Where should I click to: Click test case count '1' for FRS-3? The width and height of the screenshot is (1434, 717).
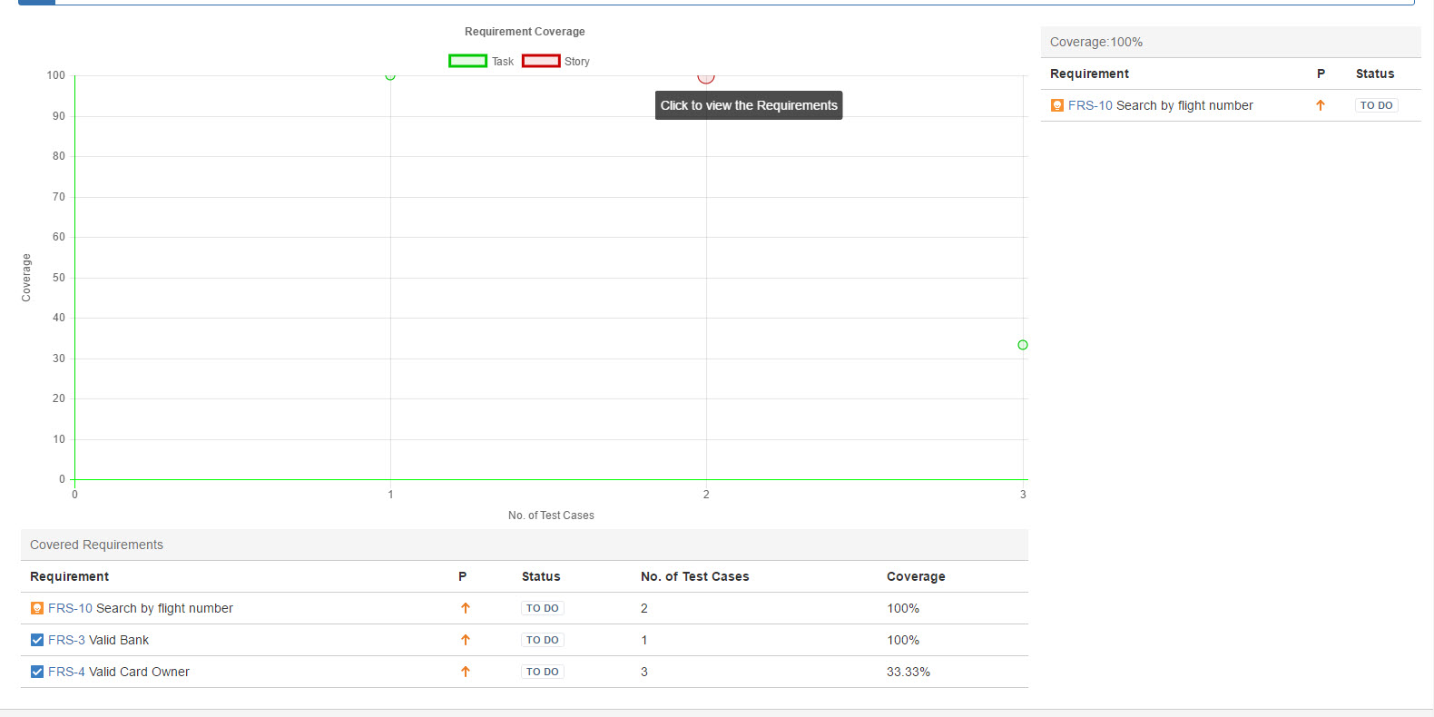coord(644,640)
